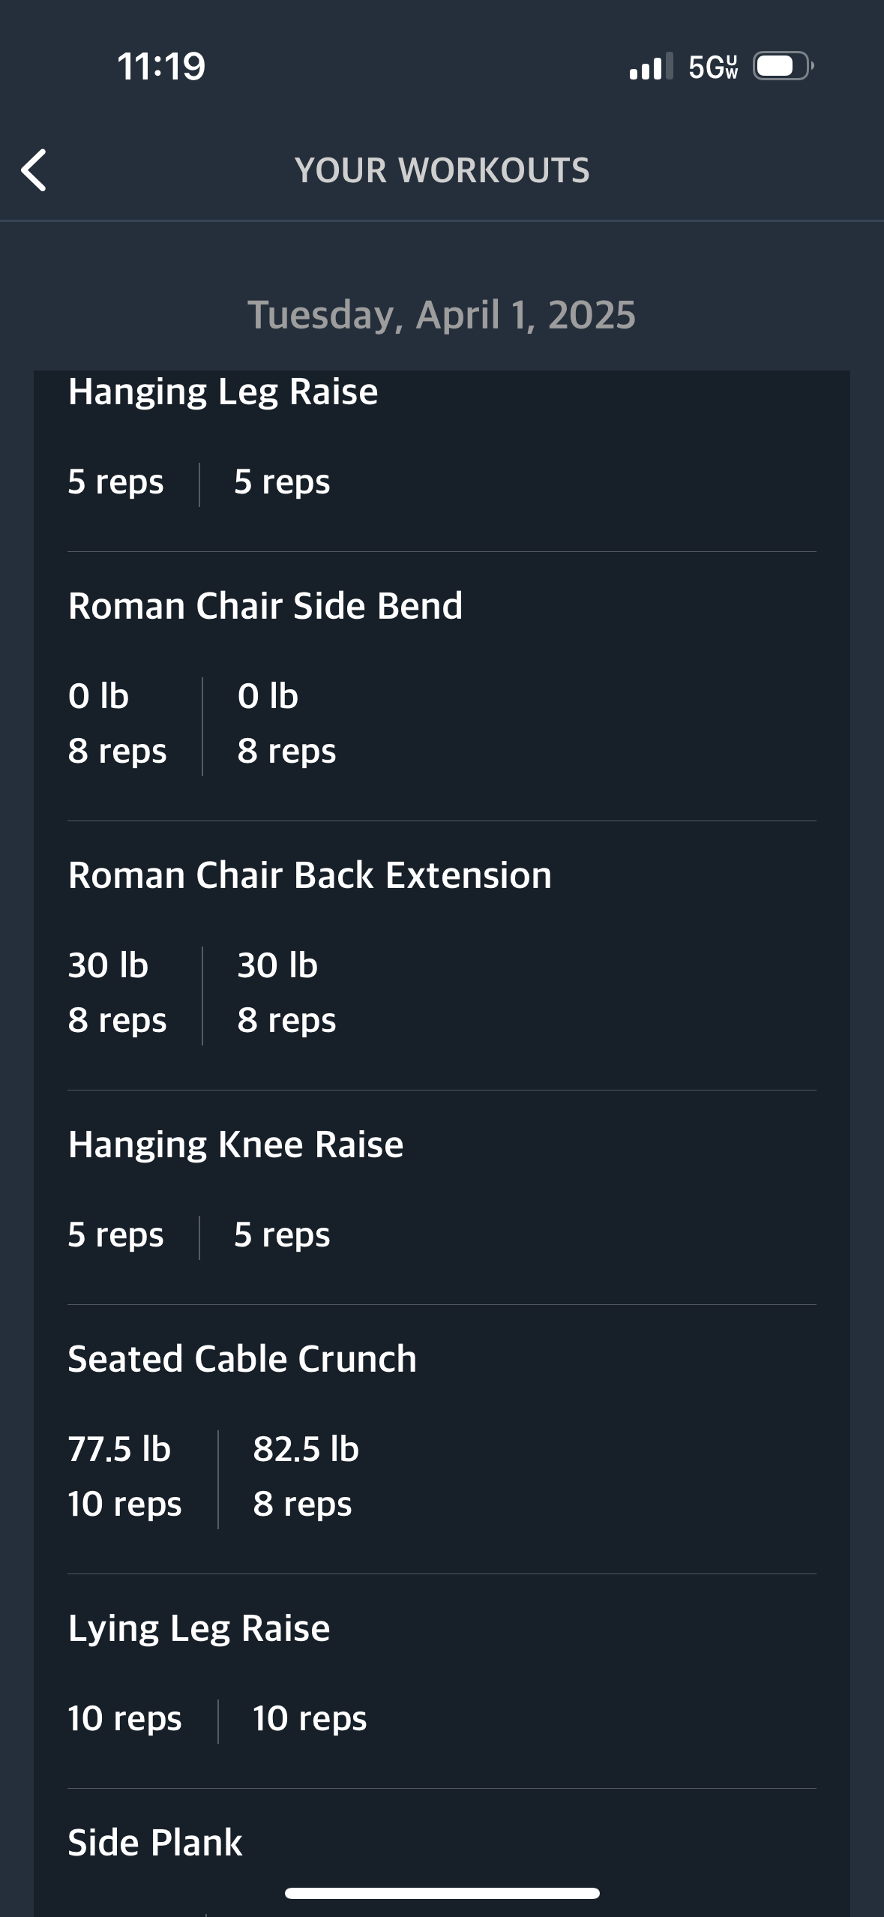Tap the back arrow icon
884x1917 pixels.
click(34, 170)
